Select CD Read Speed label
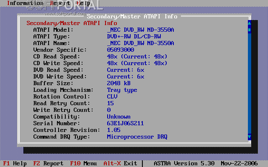The width and height of the screenshot is (268, 167). [57, 57]
